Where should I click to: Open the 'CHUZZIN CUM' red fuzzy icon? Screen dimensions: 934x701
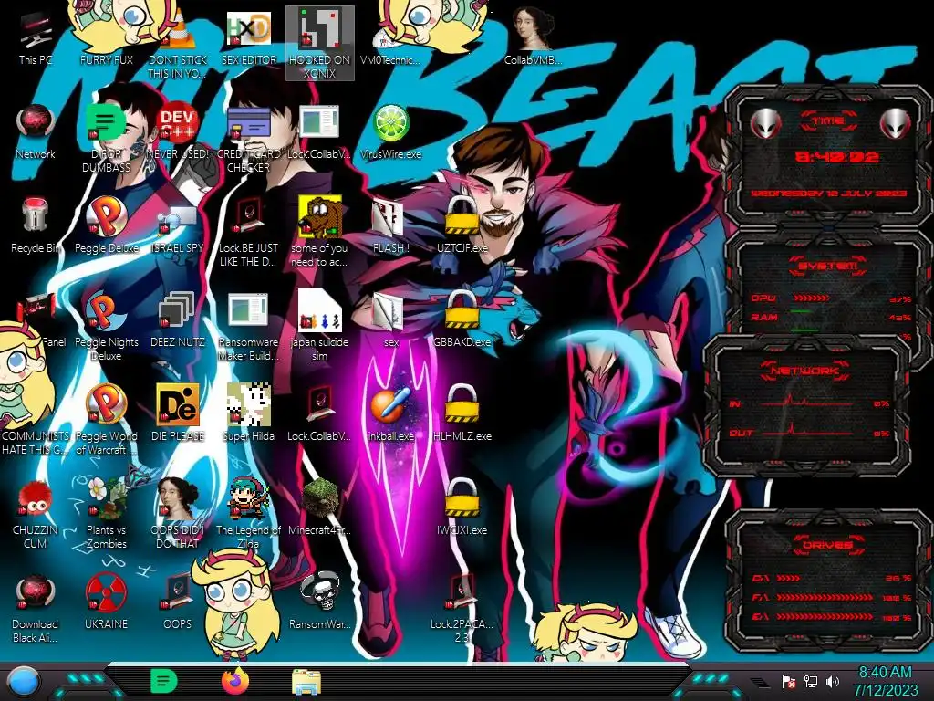click(36, 516)
